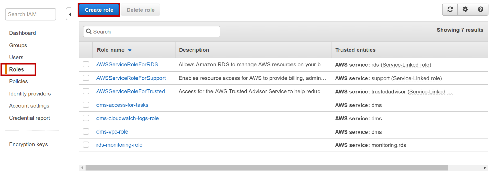Image resolution: width=491 pixels, height=171 pixels.
Task: Open the AWSServiceRoleForSupport role link
Action: tap(131, 78)
